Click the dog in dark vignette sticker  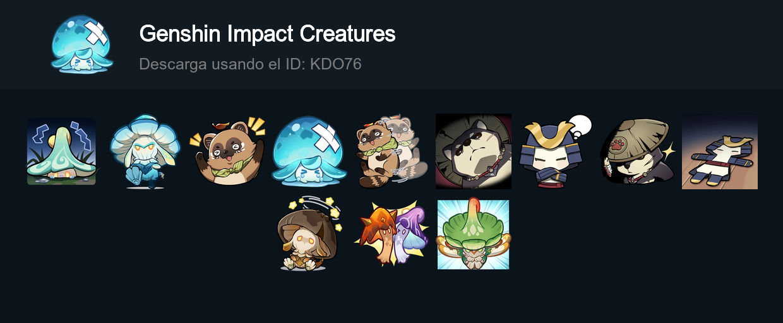474,151
